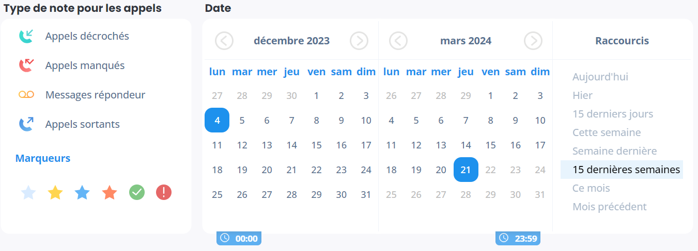Go to month before décembre 2023
This screenshot has width=698, height=251.
224,41
